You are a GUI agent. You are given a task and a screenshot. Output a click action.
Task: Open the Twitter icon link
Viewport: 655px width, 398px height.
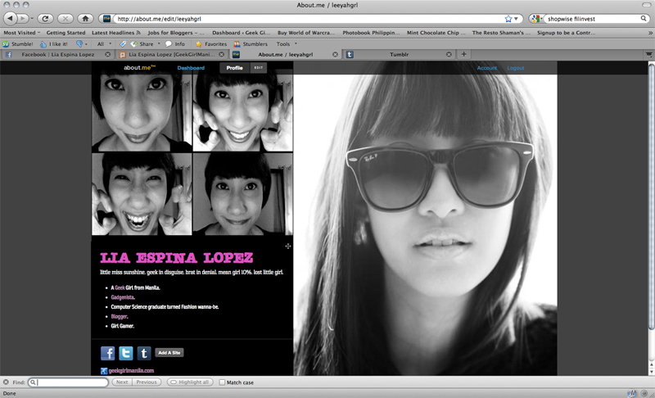click(x=126, y=353)
